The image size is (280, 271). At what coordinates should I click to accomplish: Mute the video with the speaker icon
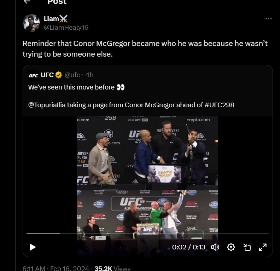coord(215,247)
